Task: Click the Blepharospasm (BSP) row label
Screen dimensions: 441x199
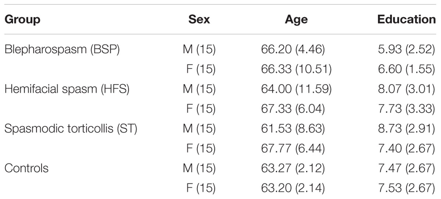Action: 62,49
